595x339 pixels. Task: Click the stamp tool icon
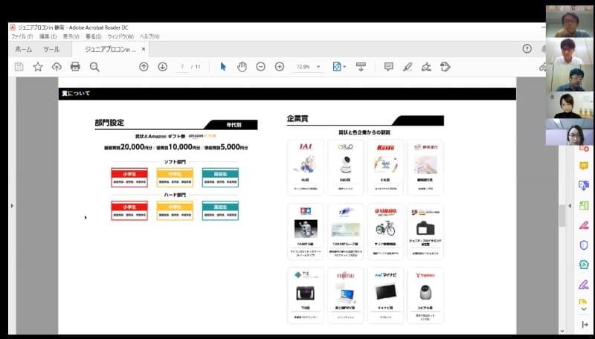point(445,67)
